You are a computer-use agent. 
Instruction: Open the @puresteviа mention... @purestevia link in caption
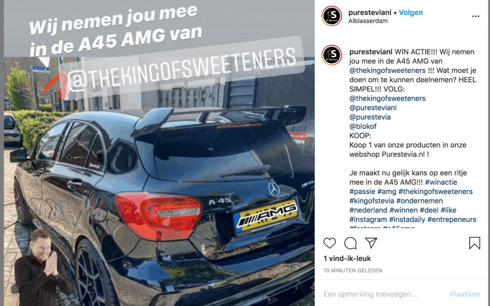click(x=370, y=117)
